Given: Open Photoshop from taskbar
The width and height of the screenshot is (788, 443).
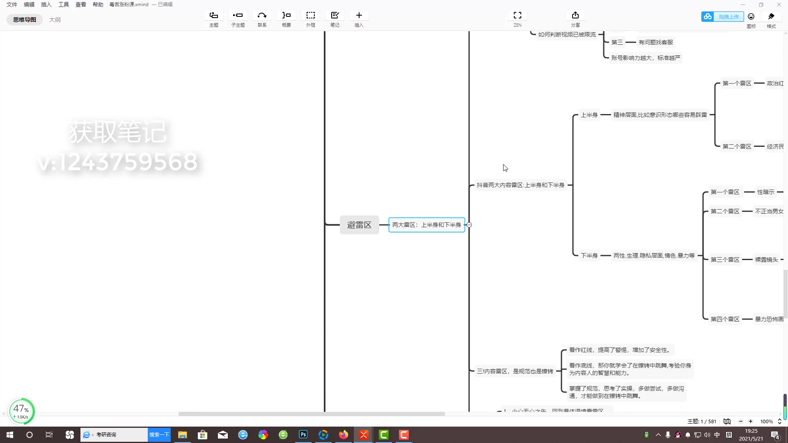Looking at the screenshot, I should pyautogui.click(x=303, y=435).
